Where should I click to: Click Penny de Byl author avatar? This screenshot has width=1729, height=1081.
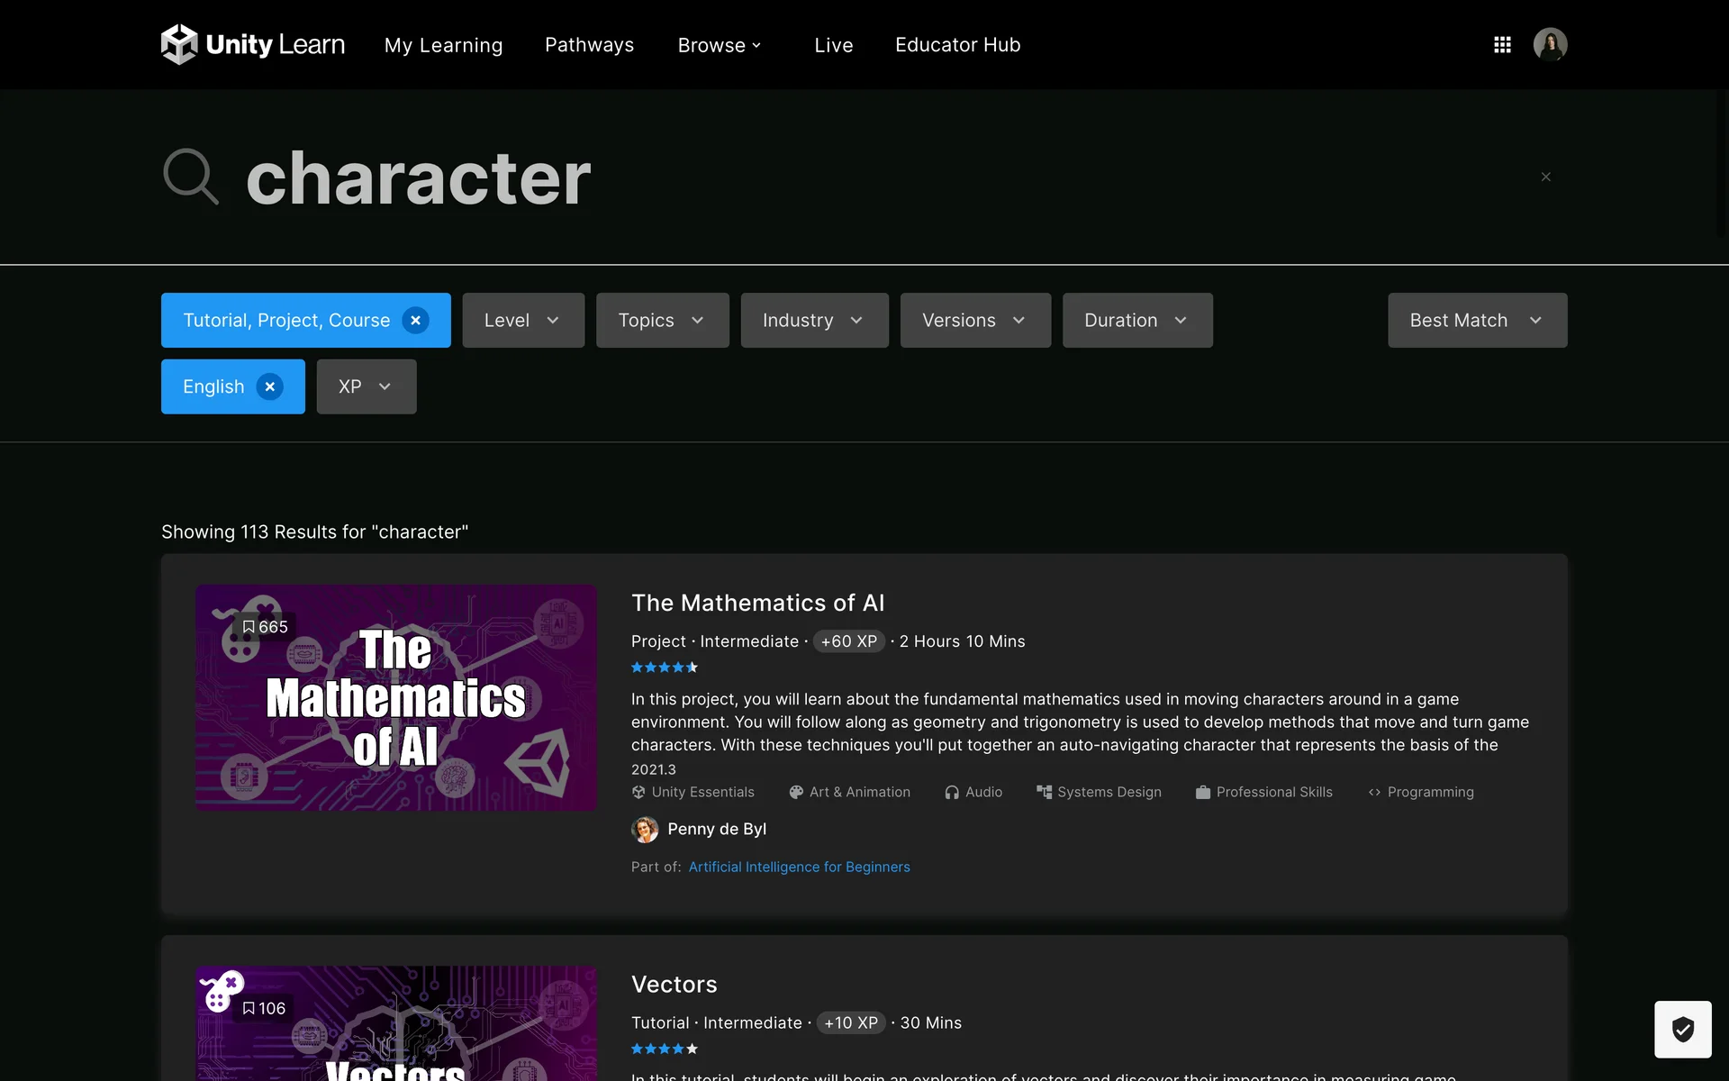click(645, 829)
